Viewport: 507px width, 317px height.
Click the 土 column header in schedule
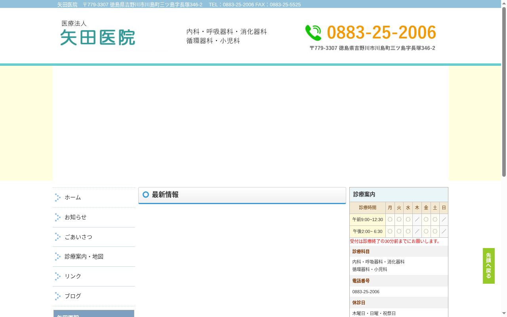pyautogui.click(x=435, y=208)
